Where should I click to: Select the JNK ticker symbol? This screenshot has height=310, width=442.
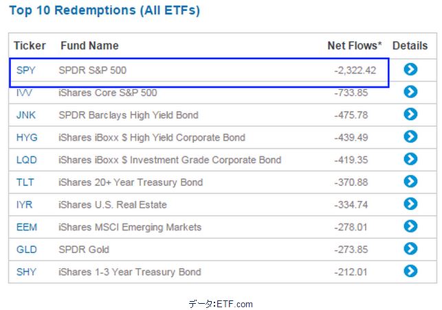25,115
